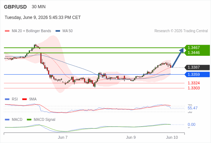The image size is (211, 143).
Task: Click the Jun 7 date axis label
Action: [x=63, y=138]
